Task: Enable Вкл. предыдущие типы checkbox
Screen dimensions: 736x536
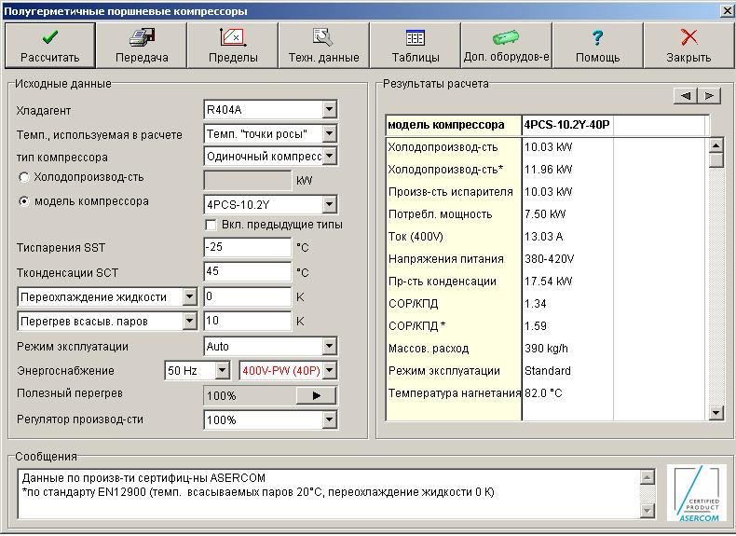Action: pyautogui.click(x=211, y=225)
